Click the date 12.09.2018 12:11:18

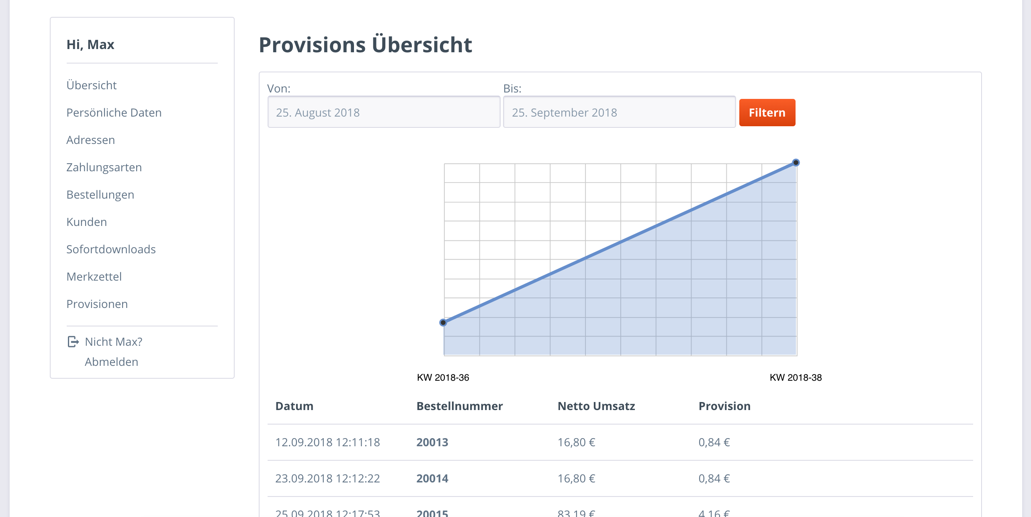pos(327,442)
